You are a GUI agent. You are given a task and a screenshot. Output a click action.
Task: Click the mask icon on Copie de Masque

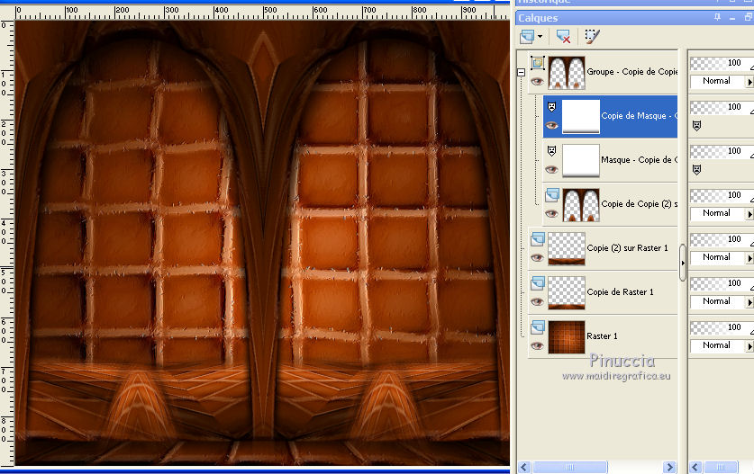[551, 107]
